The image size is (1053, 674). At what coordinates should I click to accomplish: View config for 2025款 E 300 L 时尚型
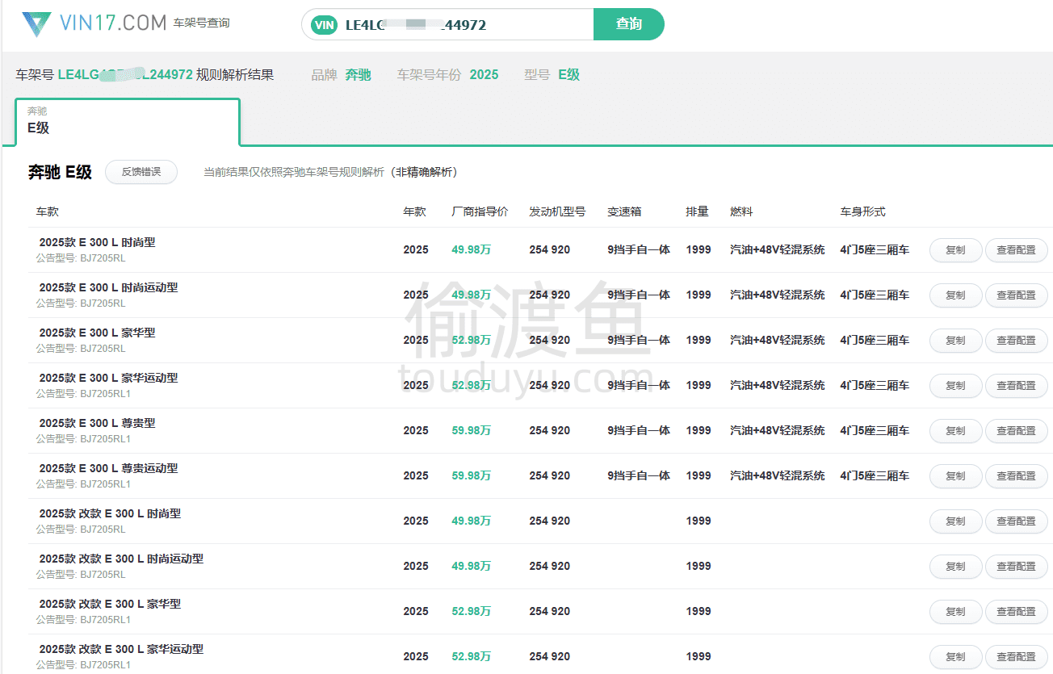[x=1016, y=250]
